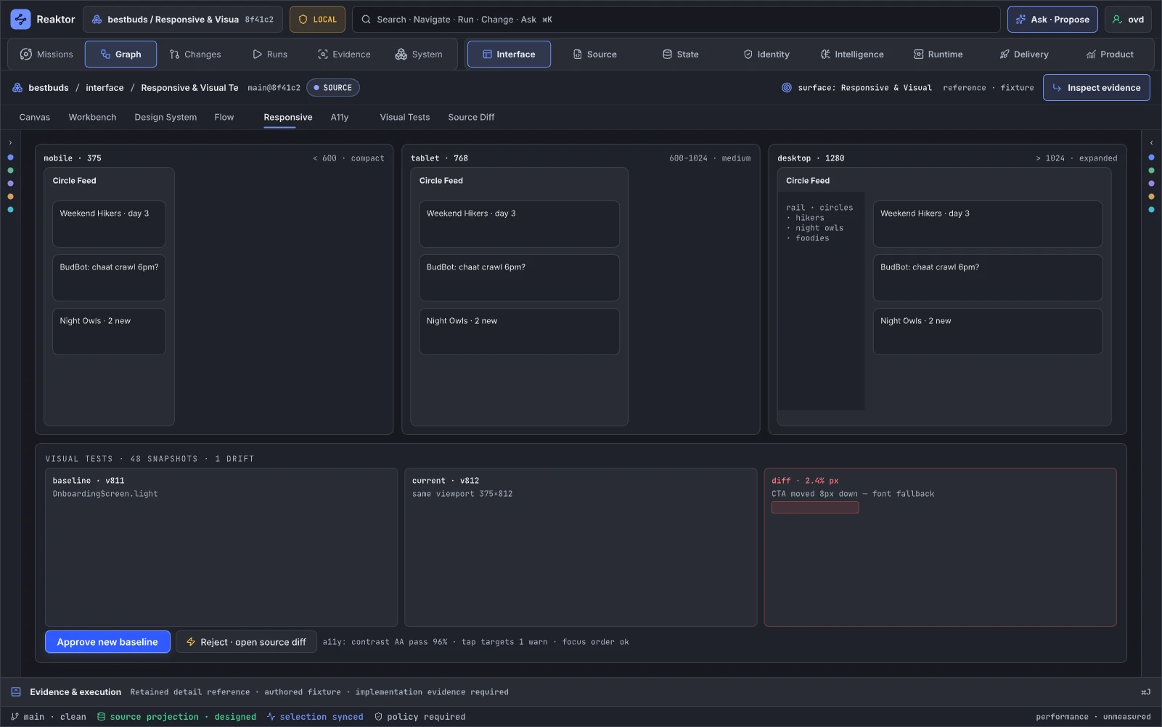Toggle the SOURCE pill in breadcrumb
The height and width of the screenshot is (727, 1162).
tap(333, 88)
